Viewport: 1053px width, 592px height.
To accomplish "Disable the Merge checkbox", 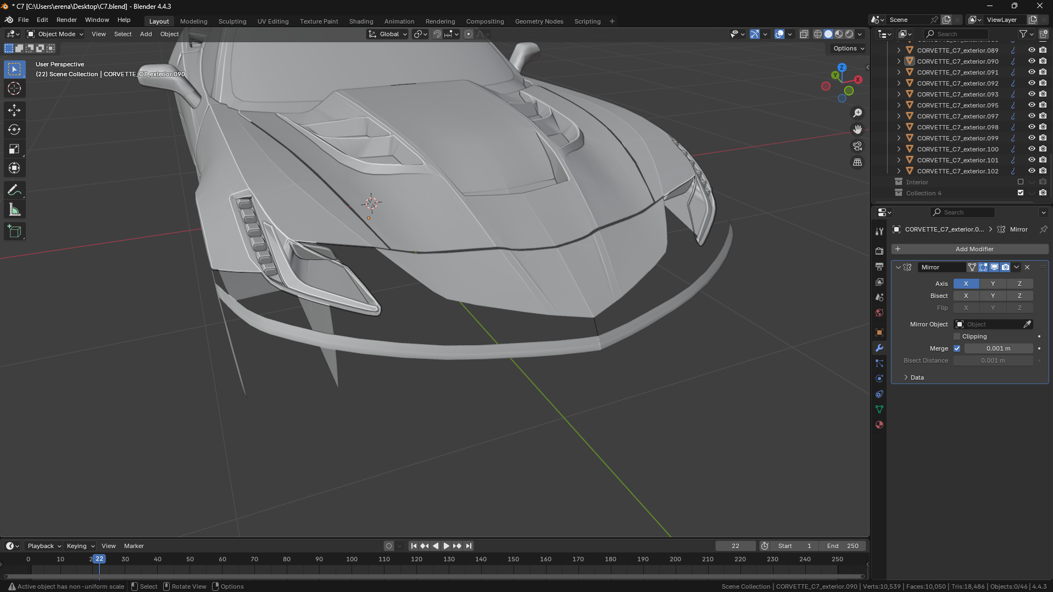I will pyautogui.click(x=957, y=348).
